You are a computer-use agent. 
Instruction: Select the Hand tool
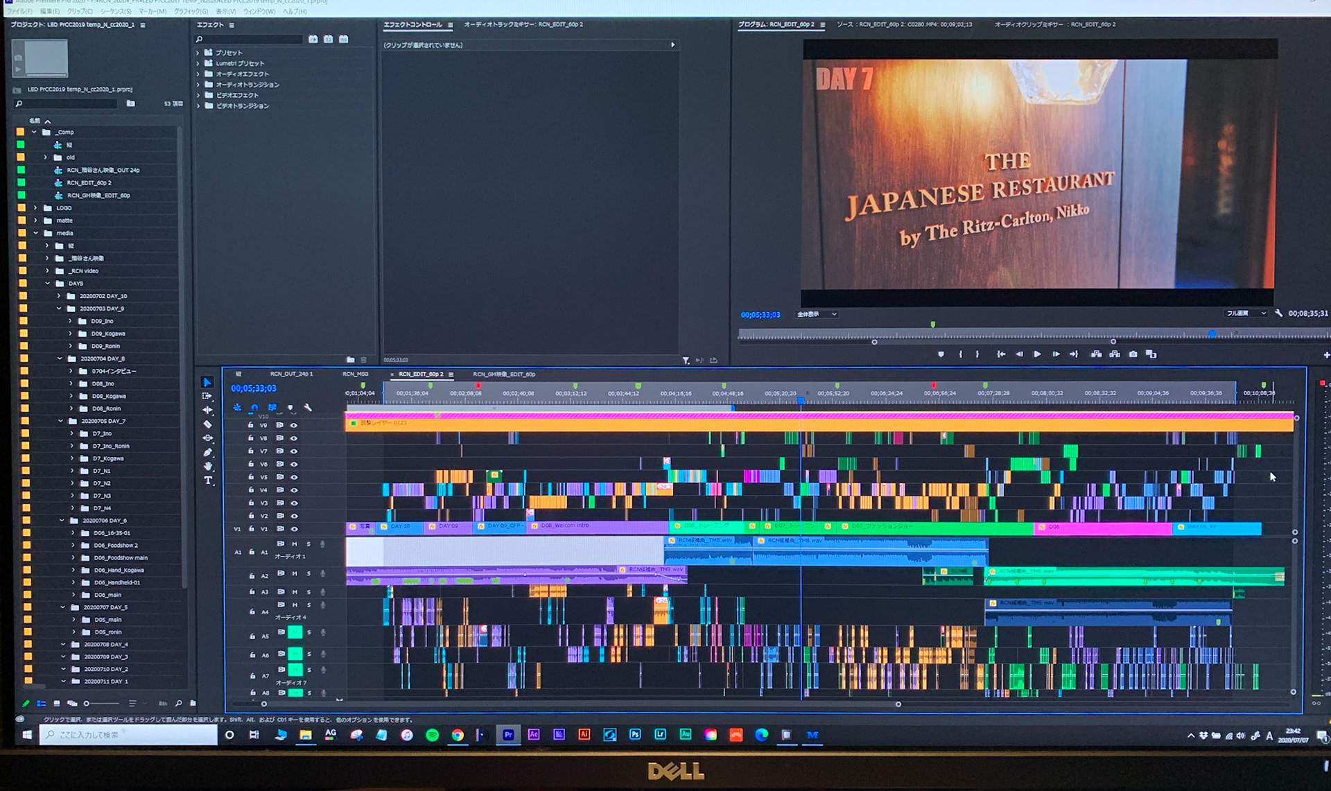tap(207, 466)
